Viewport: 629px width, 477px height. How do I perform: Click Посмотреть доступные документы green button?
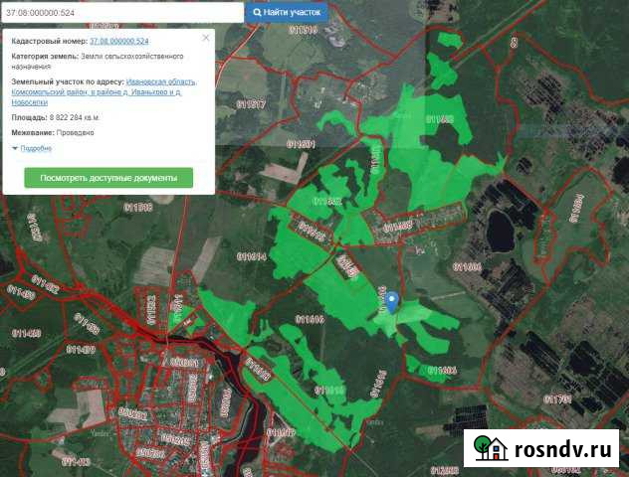[x=108, y=178]
